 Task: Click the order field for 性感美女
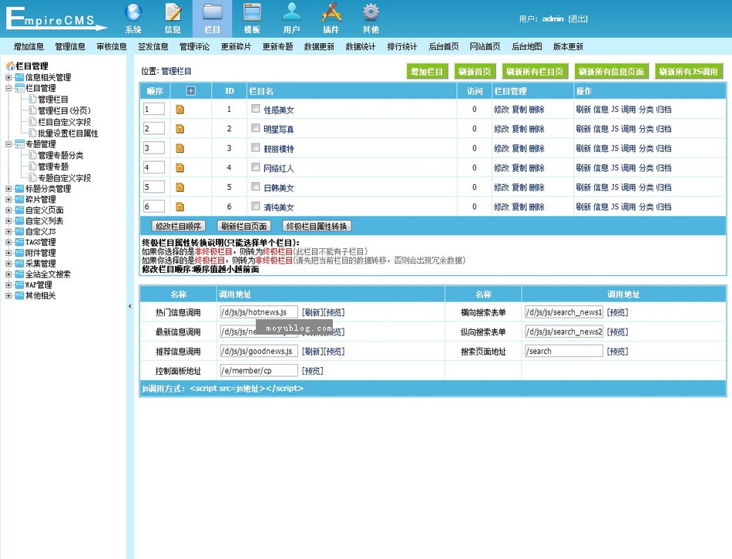154,109
